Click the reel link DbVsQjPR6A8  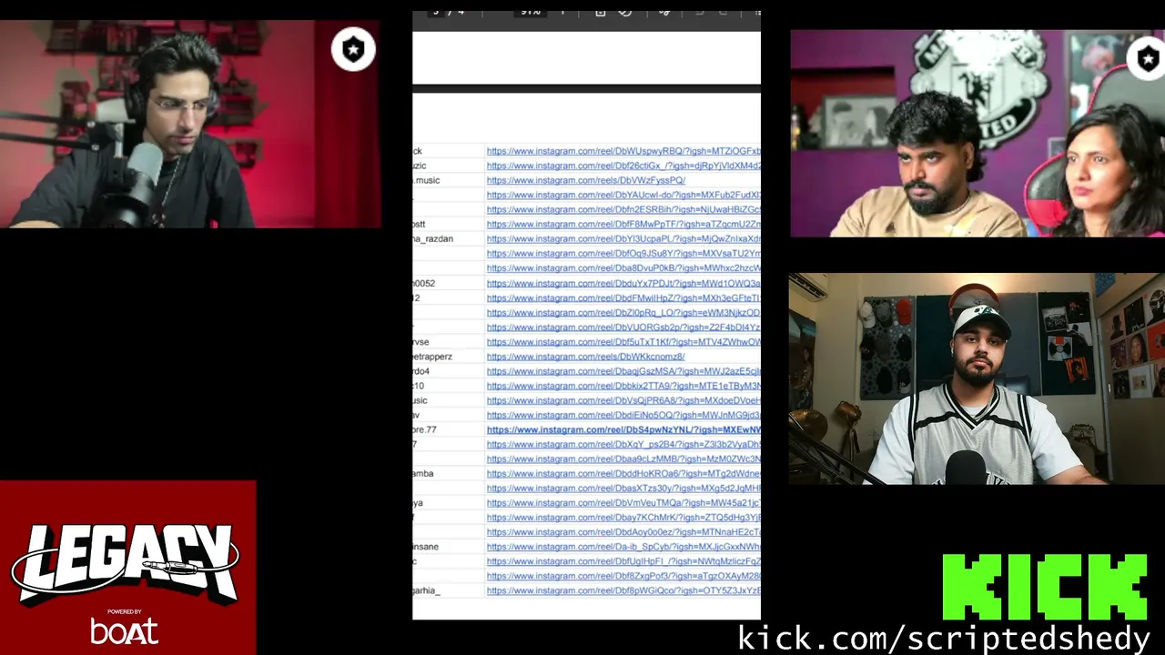[623, 400]
